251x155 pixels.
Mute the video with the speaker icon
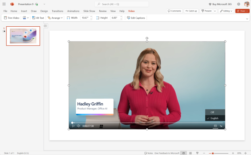[78, 126]
